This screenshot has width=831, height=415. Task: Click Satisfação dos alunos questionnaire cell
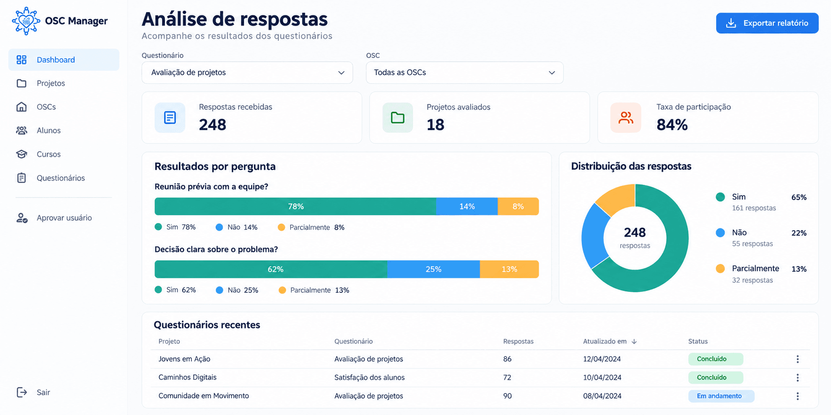tap(370, 378)
